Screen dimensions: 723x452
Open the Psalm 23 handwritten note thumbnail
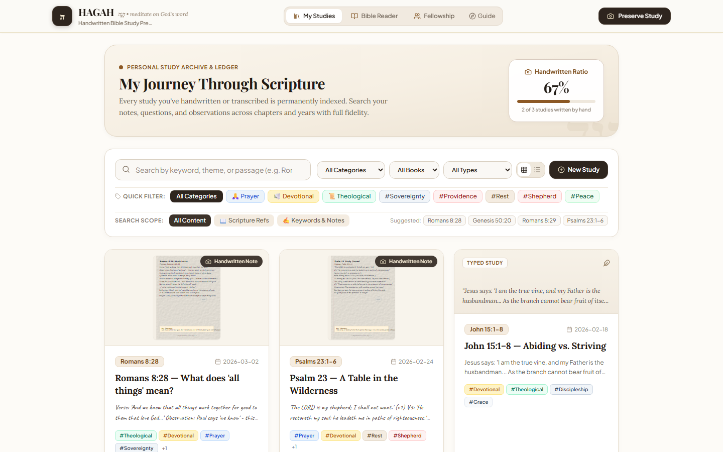click(361, 298)
